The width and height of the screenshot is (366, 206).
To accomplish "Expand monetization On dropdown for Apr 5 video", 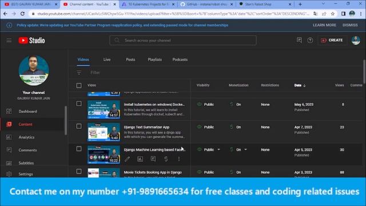I will pos(245,149).
